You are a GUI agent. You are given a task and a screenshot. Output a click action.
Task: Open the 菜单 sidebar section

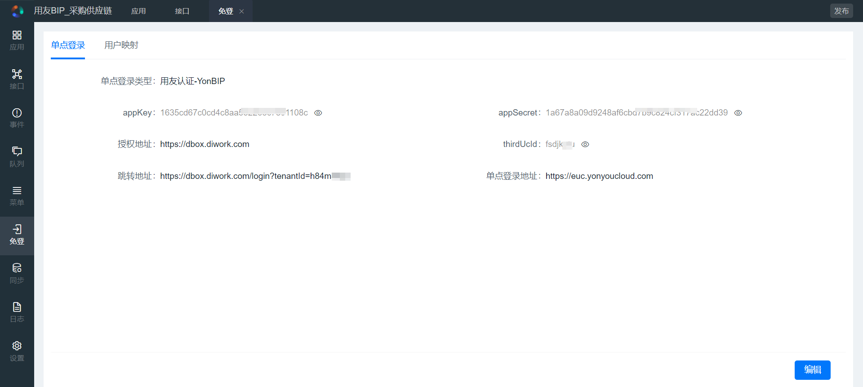pos(17,196)
